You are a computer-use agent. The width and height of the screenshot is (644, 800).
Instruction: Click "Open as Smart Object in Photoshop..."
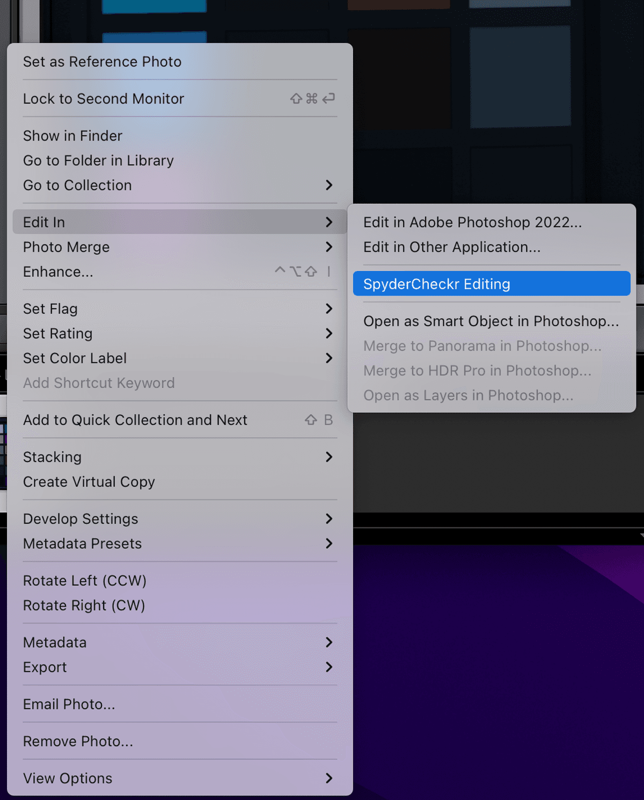(x=491, y=321)
